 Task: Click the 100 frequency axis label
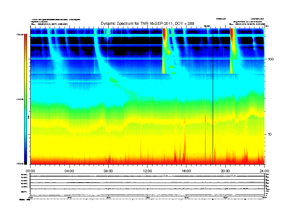tap(271, 59)
